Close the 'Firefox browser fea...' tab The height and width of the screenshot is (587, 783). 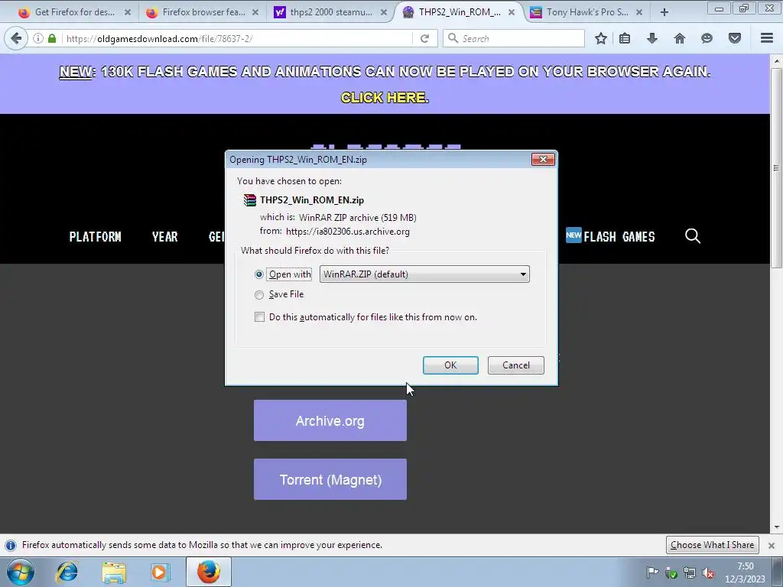(x=255, y=12)
